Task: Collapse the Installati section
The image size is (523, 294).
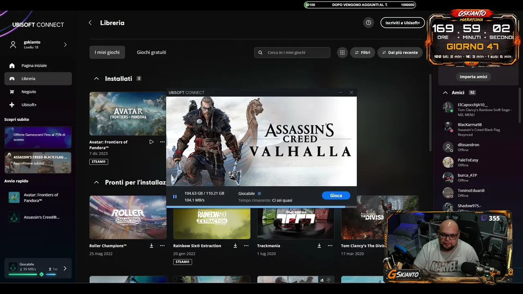Action: pyautogui.click(x=96, y=78)
